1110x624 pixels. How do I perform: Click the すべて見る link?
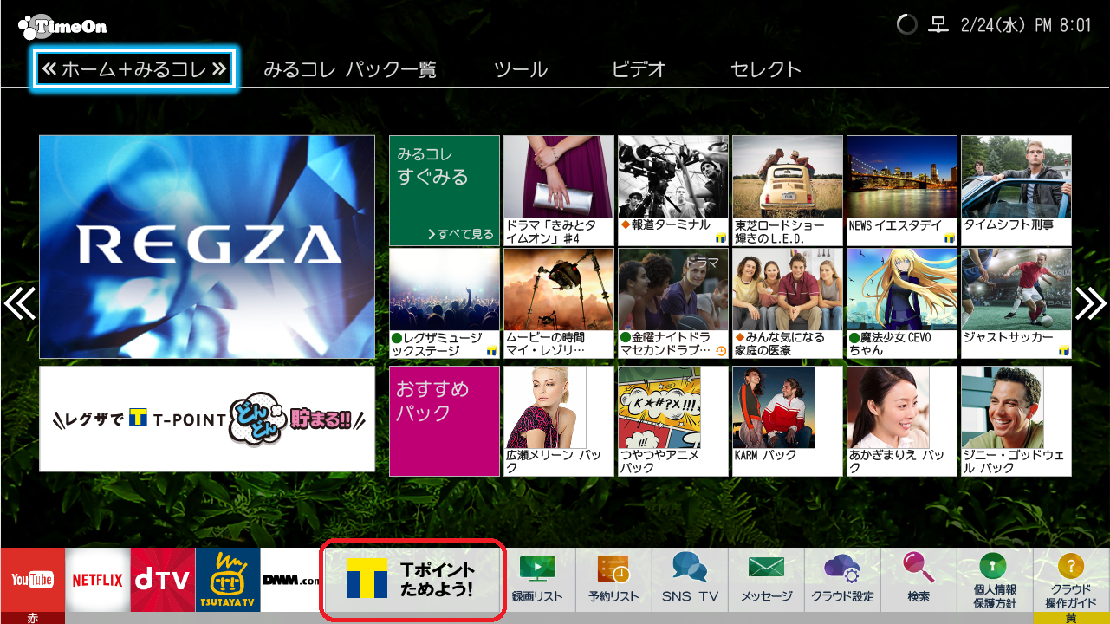460,234
